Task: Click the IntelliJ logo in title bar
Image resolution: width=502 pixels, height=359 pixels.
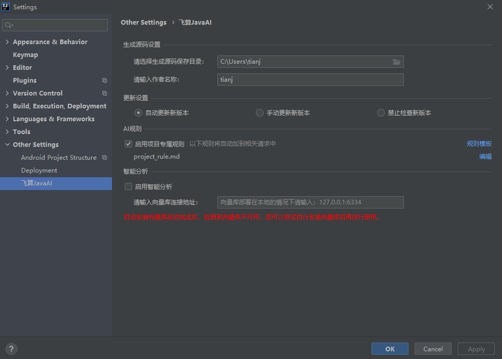Action: (x=6, y=7)
